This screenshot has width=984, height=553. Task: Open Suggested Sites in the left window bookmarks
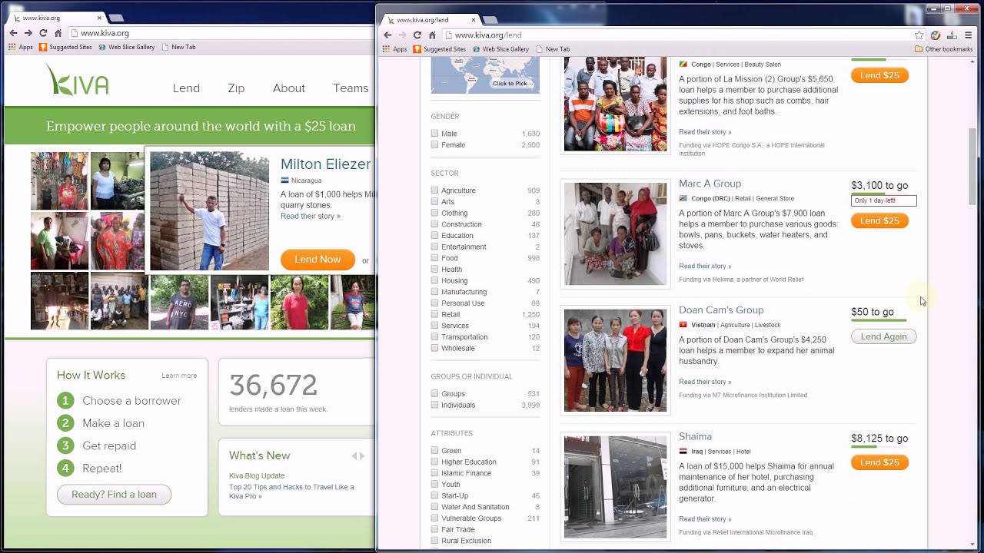coord(65,47)
